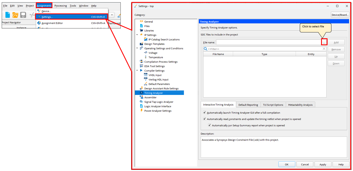Uncheck Automatically read constraints checkbox
The height and width of the screenshot is (171, 353).
click(204, 119)
